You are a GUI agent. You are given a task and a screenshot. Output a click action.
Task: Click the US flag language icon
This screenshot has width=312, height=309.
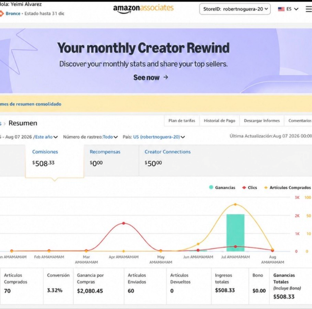pyautogui.click(x=281, y=9)
